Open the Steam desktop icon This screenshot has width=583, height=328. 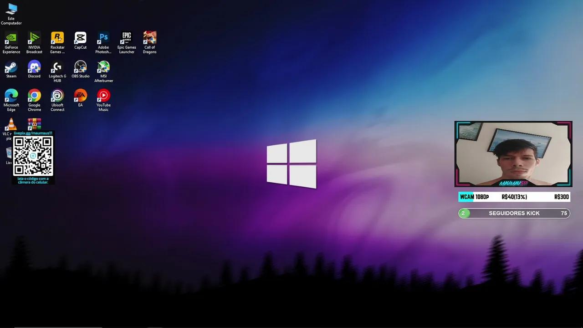[11, 70]
